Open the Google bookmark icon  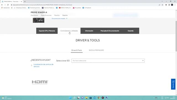tap(12, 8)
